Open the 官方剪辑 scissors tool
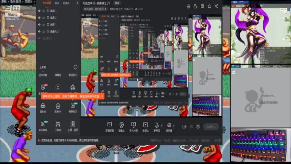Viewport: 291px width, 164px height. pyautogui.click(x=43, y=126)
